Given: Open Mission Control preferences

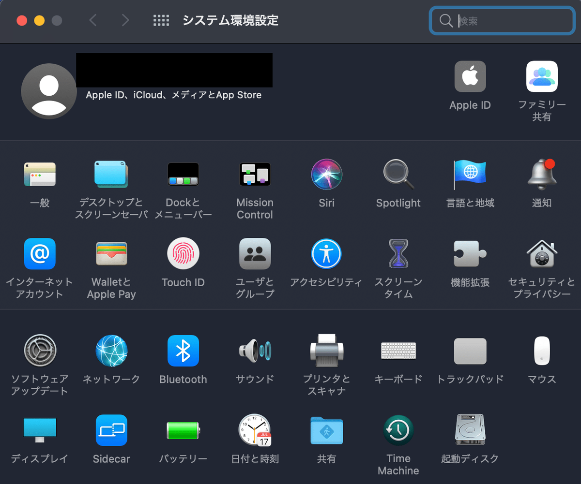Looking at the screenshot, I should [x=255, y=175].
